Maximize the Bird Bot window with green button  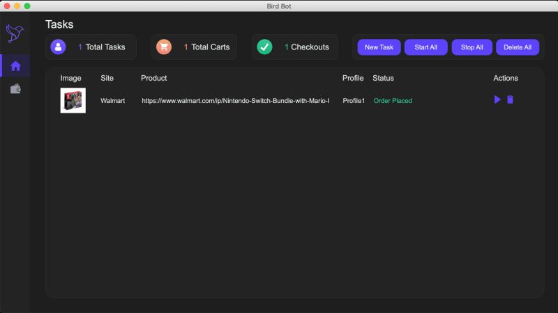point(27,6)
